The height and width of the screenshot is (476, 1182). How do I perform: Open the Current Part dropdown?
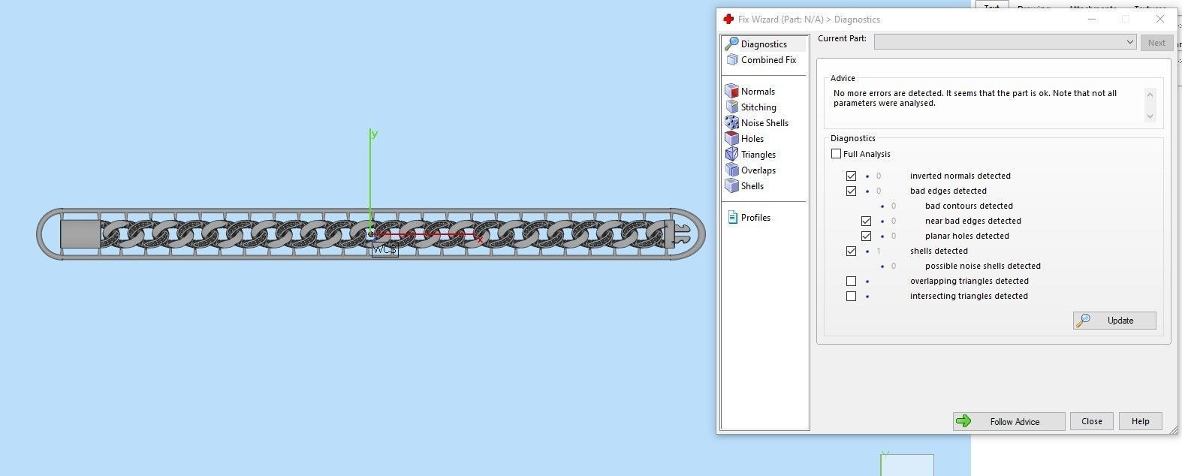1005,42
